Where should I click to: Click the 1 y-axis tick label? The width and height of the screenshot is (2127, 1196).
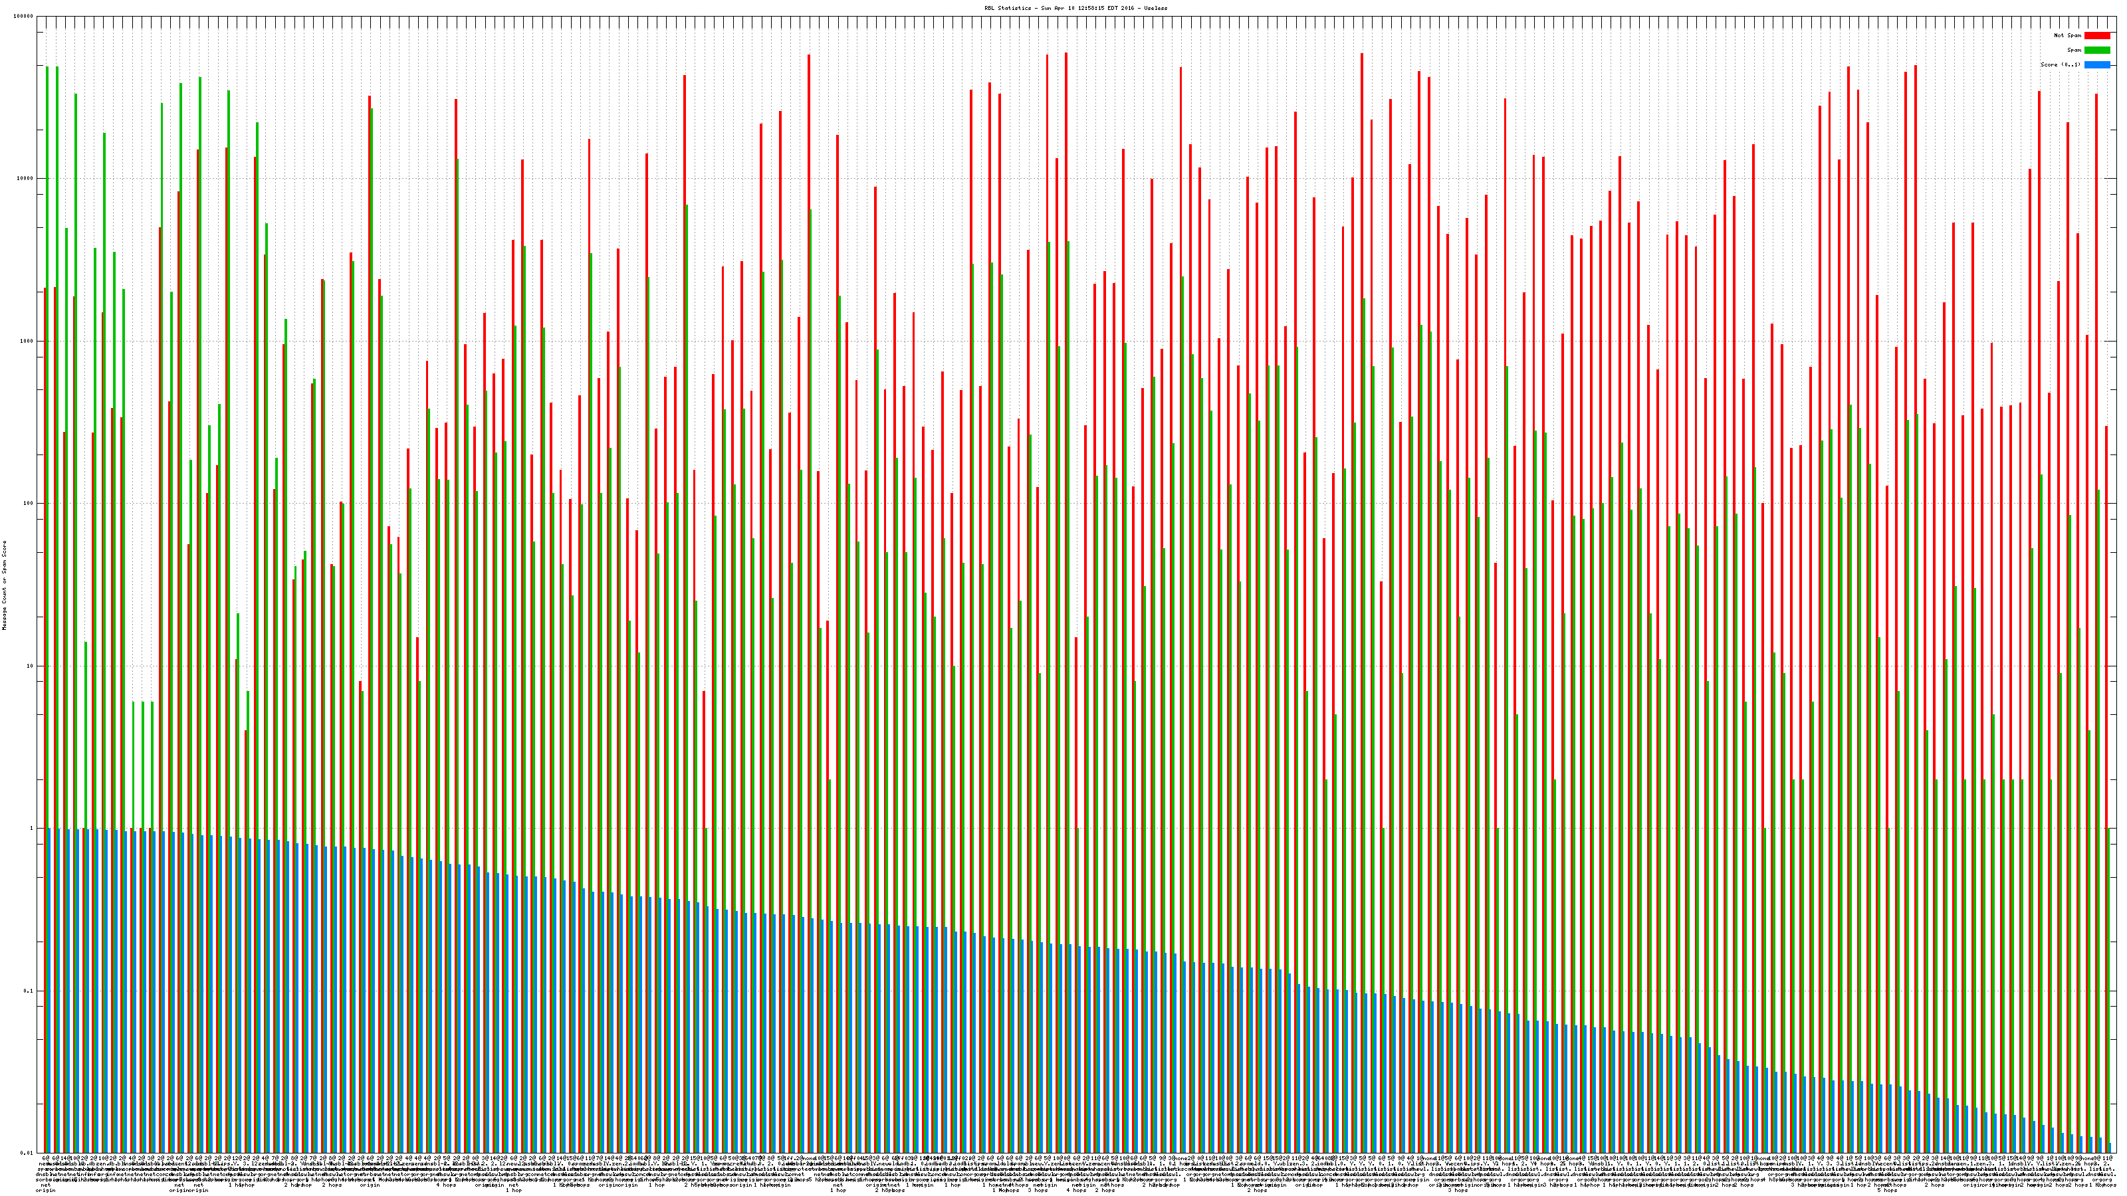[32, 829]
